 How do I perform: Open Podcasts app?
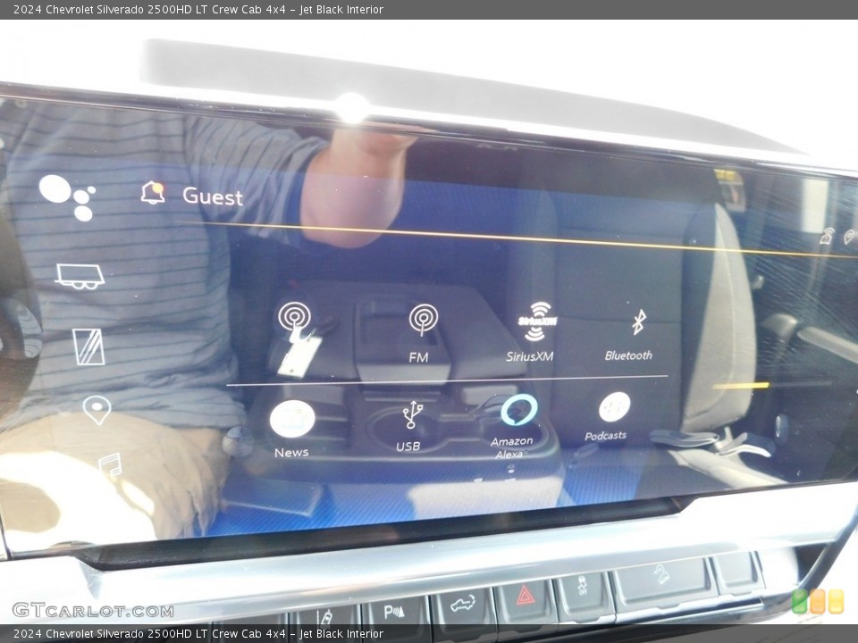pos(608,417)
